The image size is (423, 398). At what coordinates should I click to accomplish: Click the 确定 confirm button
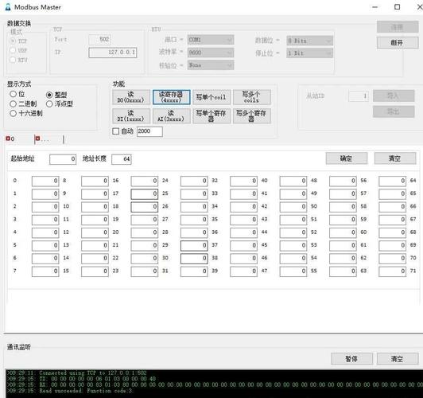coord(347,158)
